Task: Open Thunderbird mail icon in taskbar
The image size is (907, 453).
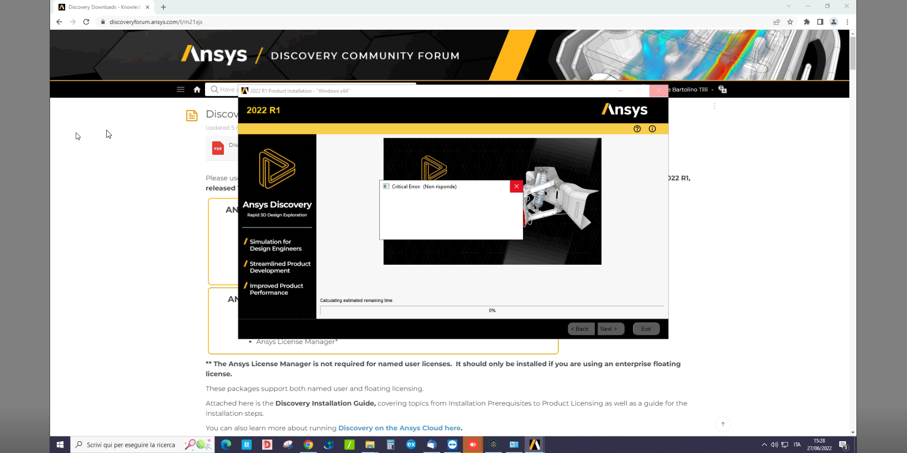Action: pyautogui.click(x=432, y=445)
